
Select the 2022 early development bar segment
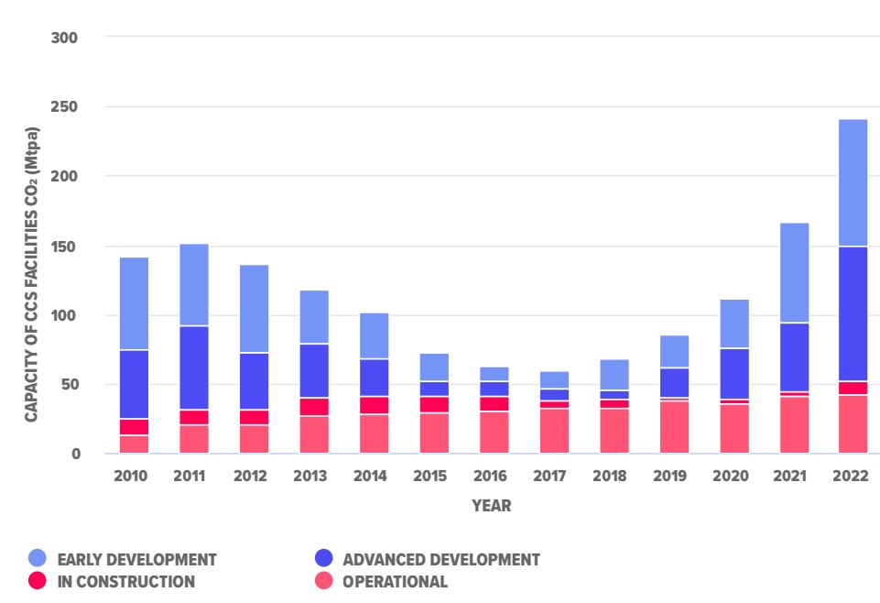coord(853,183)
